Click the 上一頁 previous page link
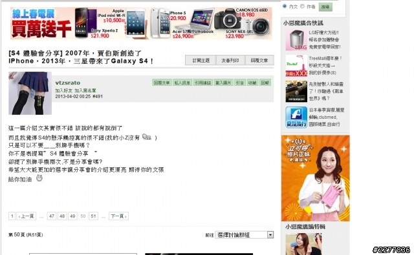414x255 pixels. [x=27, y=216]
